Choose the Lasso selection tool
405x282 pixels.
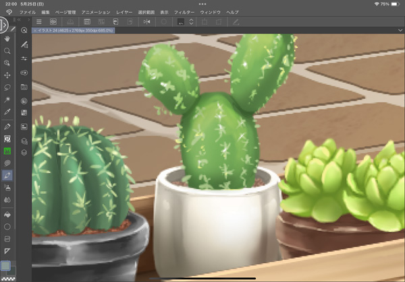click(7, 87)
